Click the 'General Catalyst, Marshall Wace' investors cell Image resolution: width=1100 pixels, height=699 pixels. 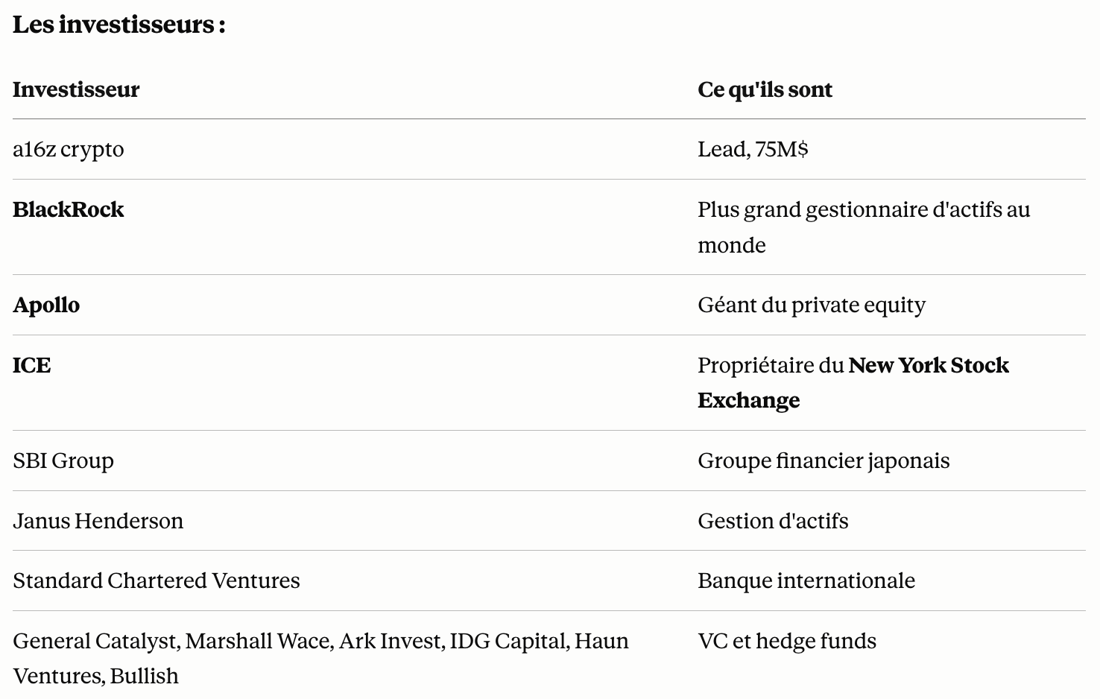click(321, 659)
